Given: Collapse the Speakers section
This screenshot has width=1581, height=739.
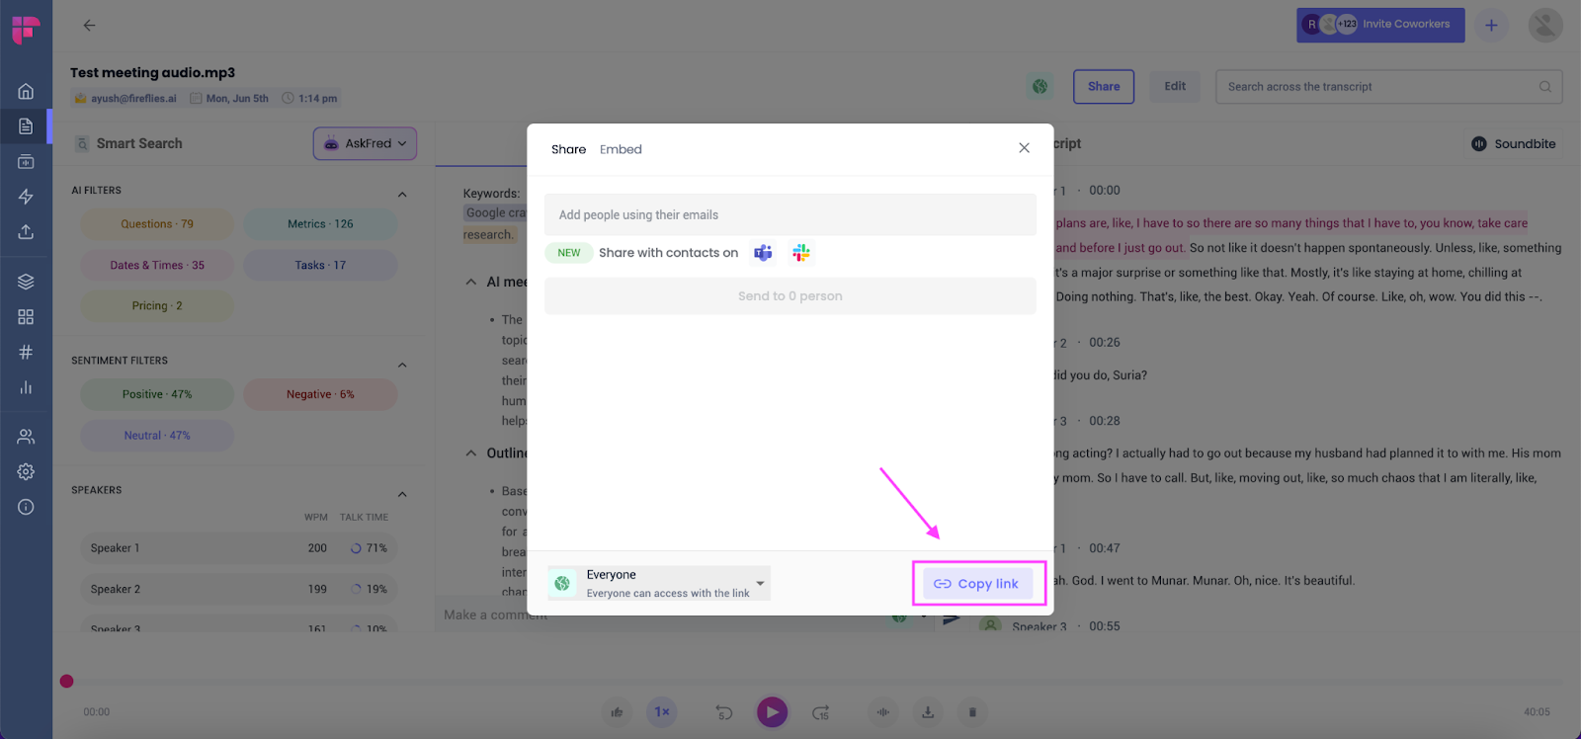Looking at the screenshot, I should pos(402,494).
